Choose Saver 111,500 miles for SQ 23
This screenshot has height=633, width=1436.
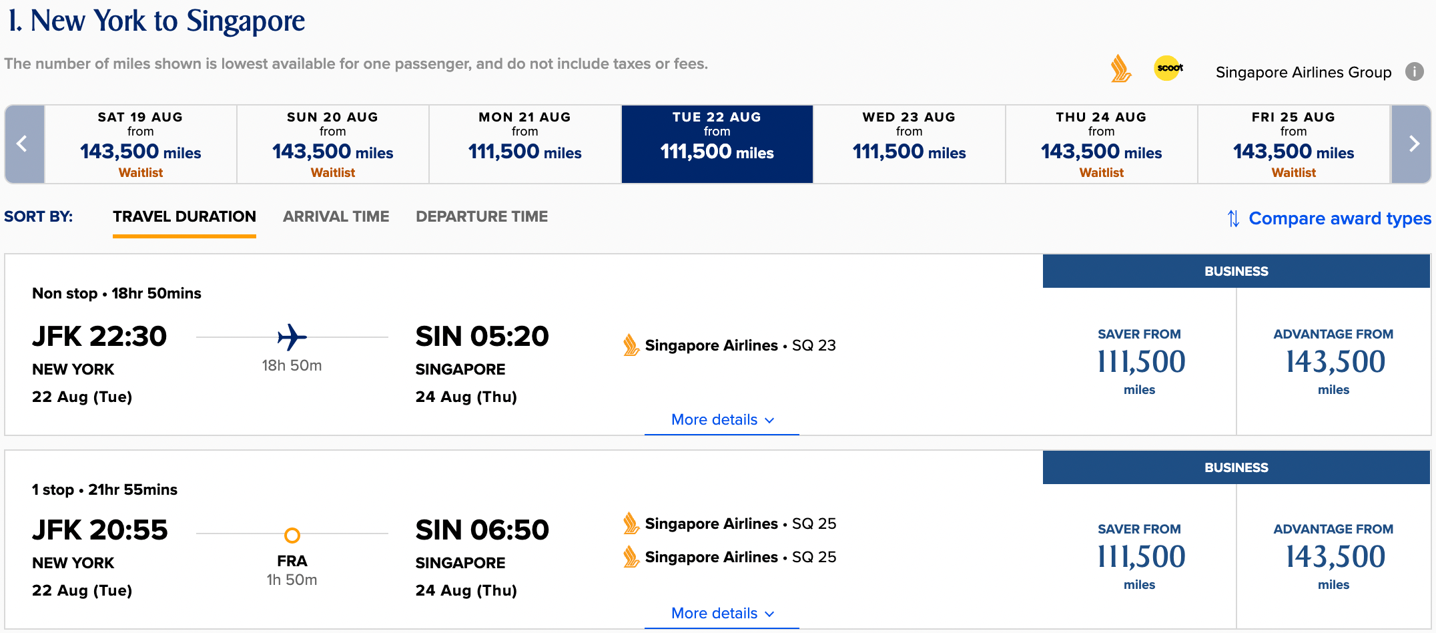coord(1140,361)
